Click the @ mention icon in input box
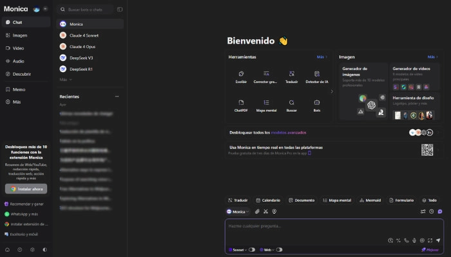Screen dimensions: 451x257 pyautogui.click(x=422, y=240)
